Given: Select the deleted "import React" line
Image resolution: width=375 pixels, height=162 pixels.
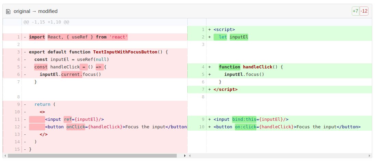Looking at the screenshot, I should tap(78, 37).
